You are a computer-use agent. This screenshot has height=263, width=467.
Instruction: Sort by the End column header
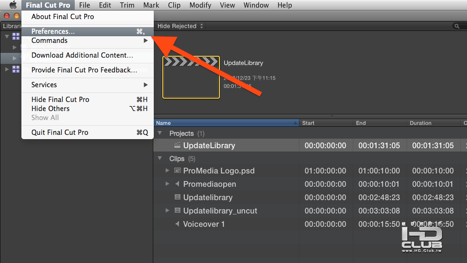(379, 123)
